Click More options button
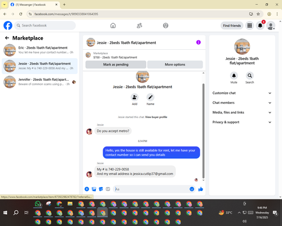Image resolution: width=282 pixels, height=226 pixels. pyautogui.click(x=175, y=64)
